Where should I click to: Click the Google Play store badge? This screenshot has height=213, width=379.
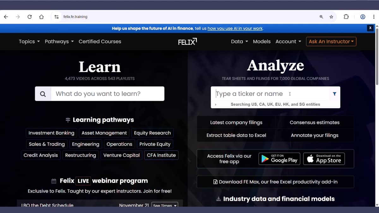[x=280, y=159]
